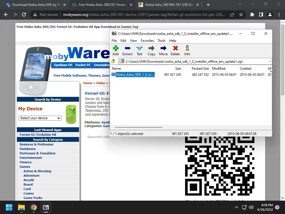Click Nokia breadcrumb link
The width and height of the screenshot is (285, 214).
tap(100, 83)
